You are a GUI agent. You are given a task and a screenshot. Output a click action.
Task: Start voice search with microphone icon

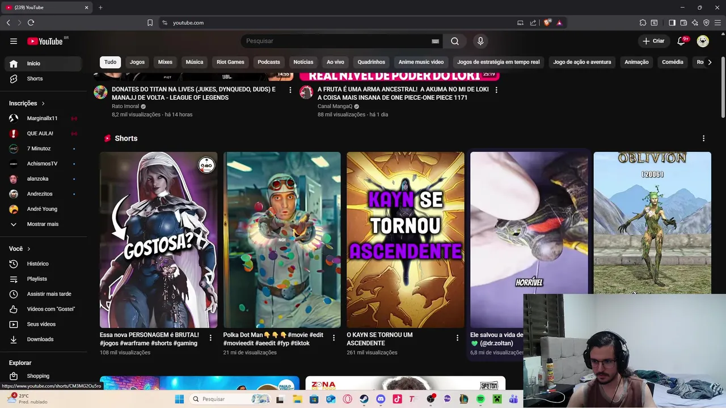(480, 41)
